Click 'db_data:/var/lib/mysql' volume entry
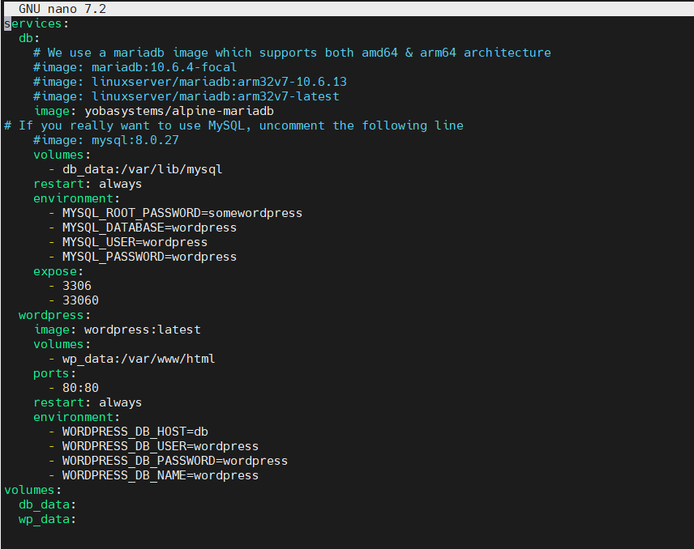 click(x=142, y=169)
